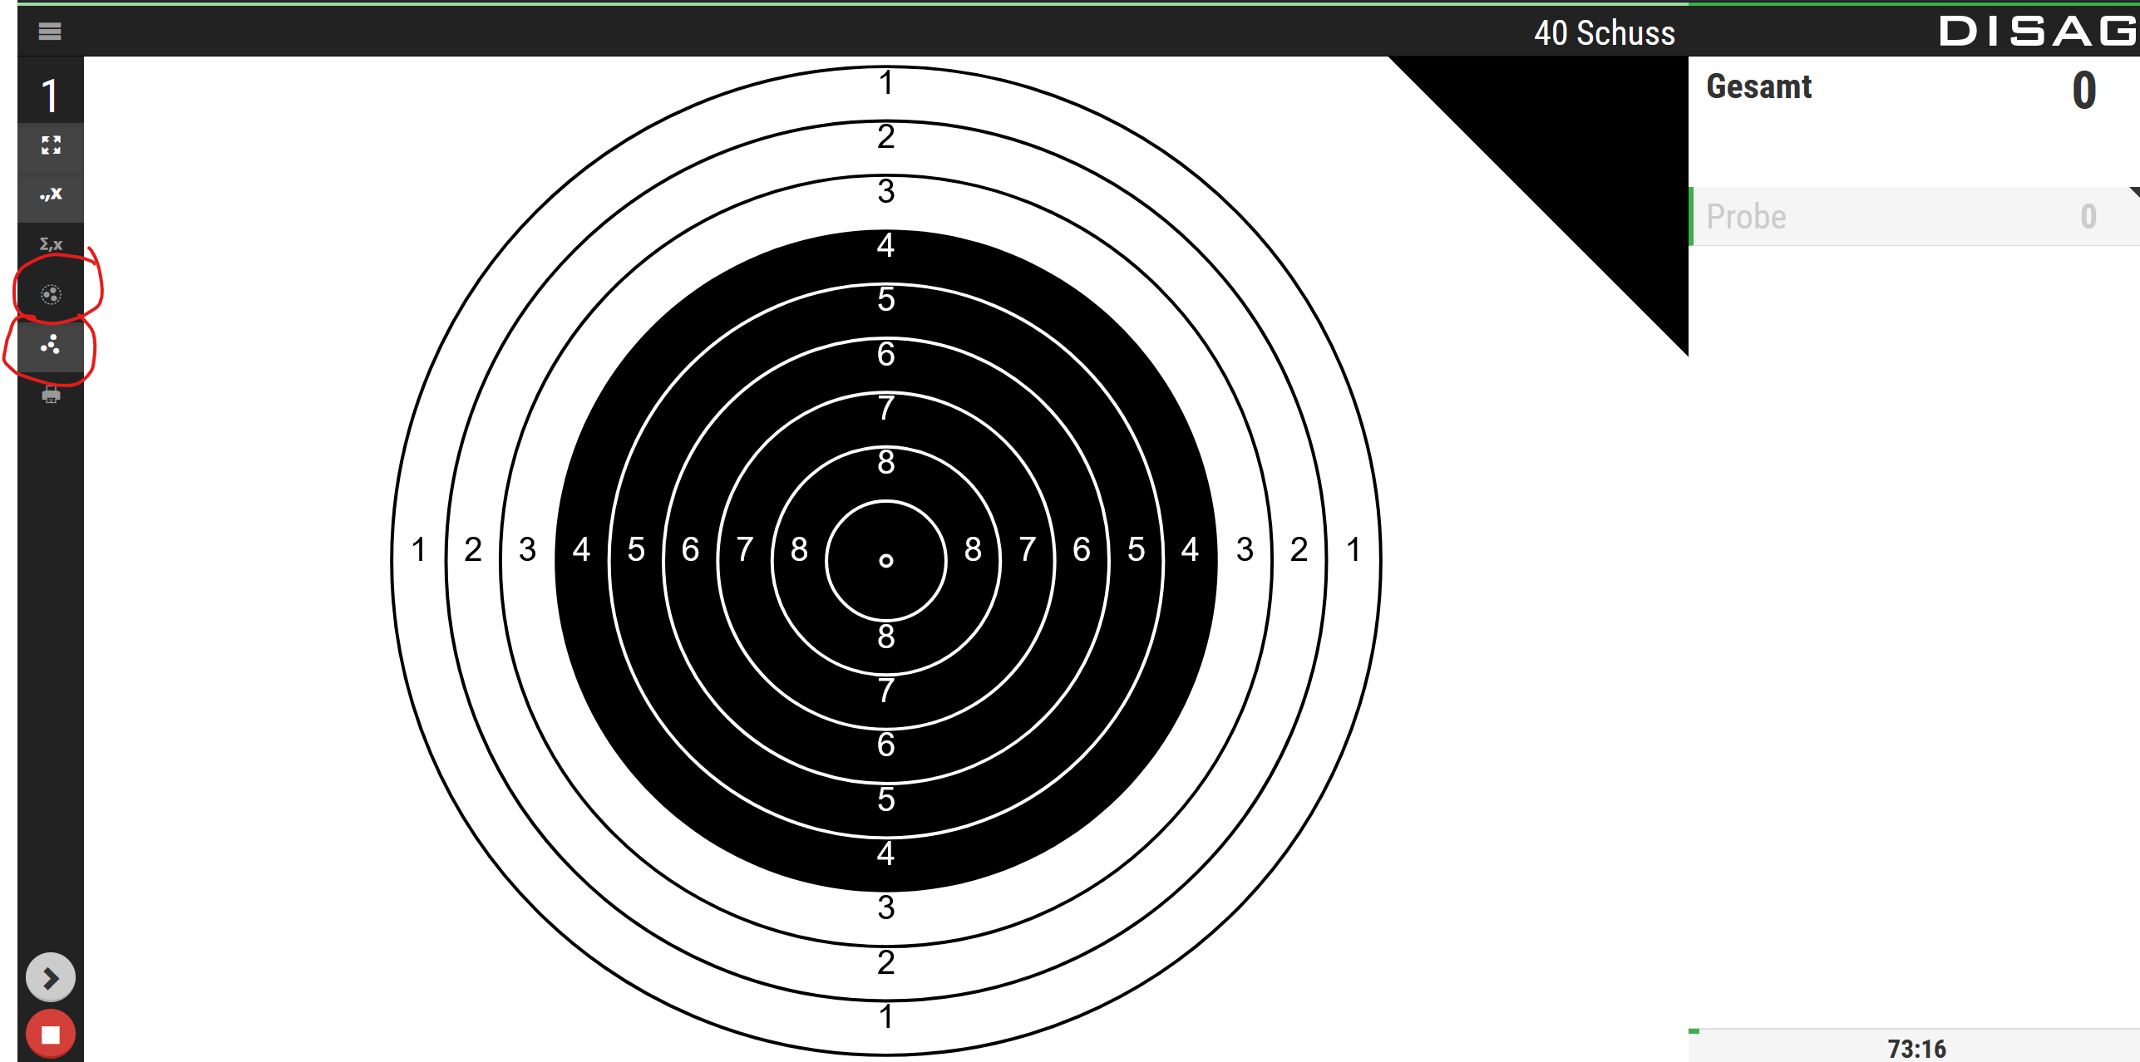Image resolution: width=2140 pixels, height=1062 pixels.
Task: Click the 73:16 timer bar
Action: pos(1916,1048)
